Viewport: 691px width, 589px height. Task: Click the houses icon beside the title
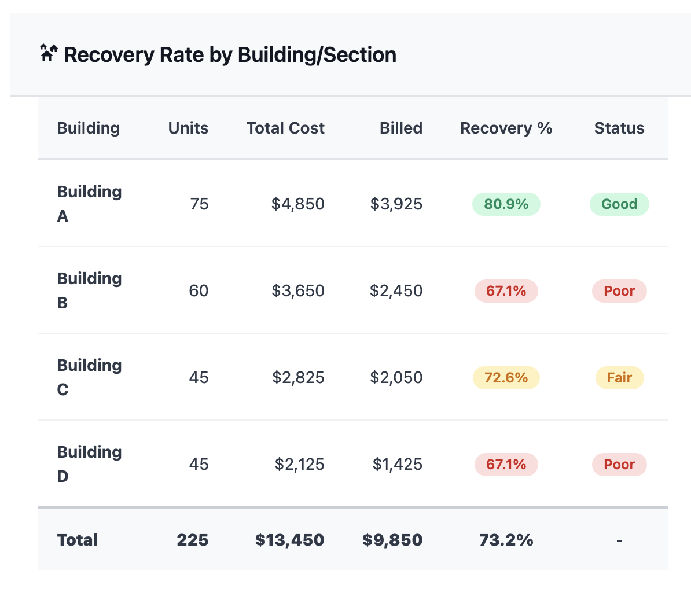49,53
